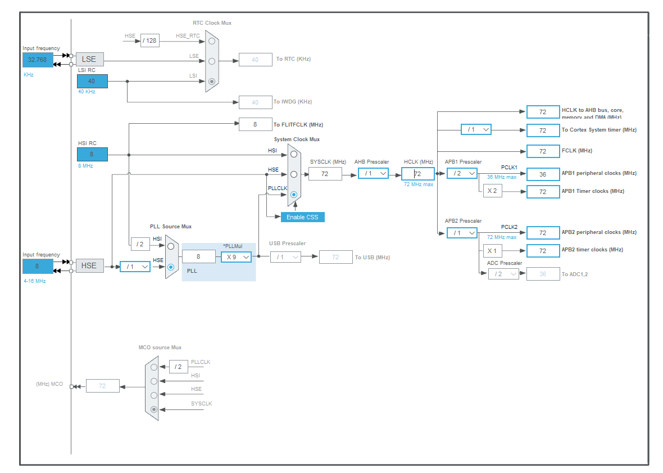This screenshot has width=663, height=473.
Task: Open the PLLMul multiplier dropdown
Action: 235,256
